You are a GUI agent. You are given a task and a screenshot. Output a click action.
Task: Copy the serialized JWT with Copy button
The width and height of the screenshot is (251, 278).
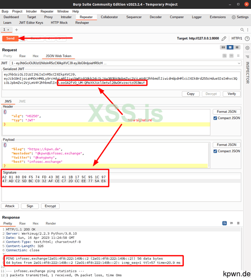[x=191, y=94]
